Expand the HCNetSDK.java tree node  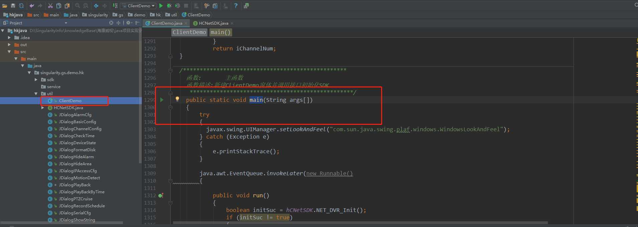pos(43,107)
